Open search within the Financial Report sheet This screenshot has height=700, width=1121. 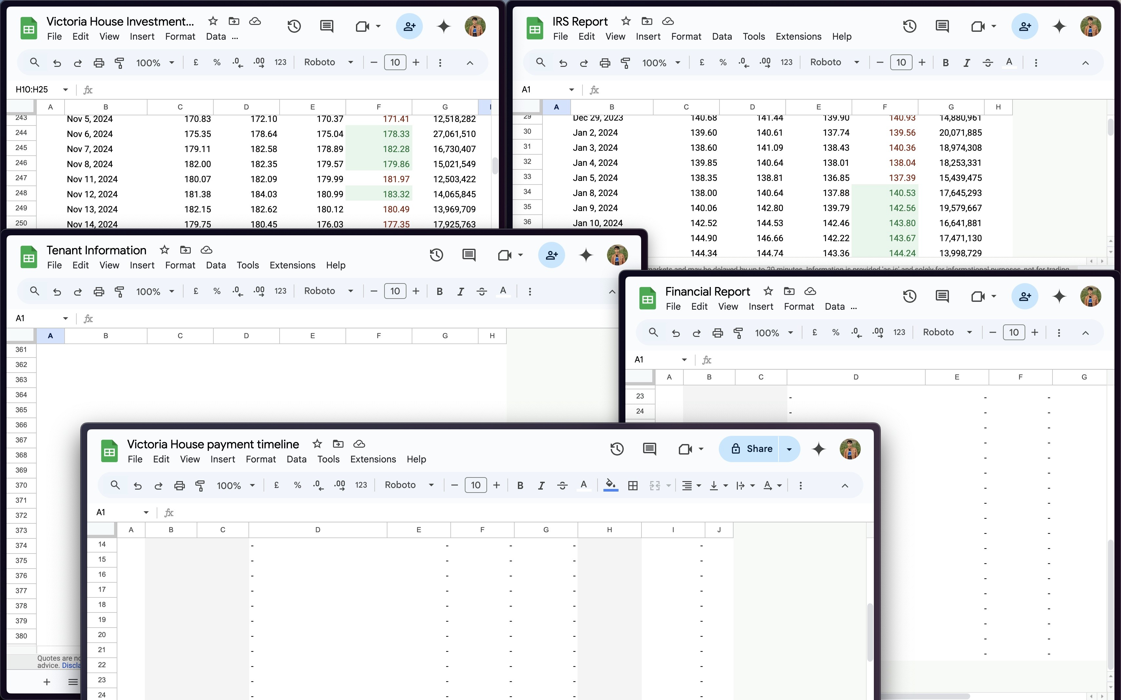tap(653, 332)
